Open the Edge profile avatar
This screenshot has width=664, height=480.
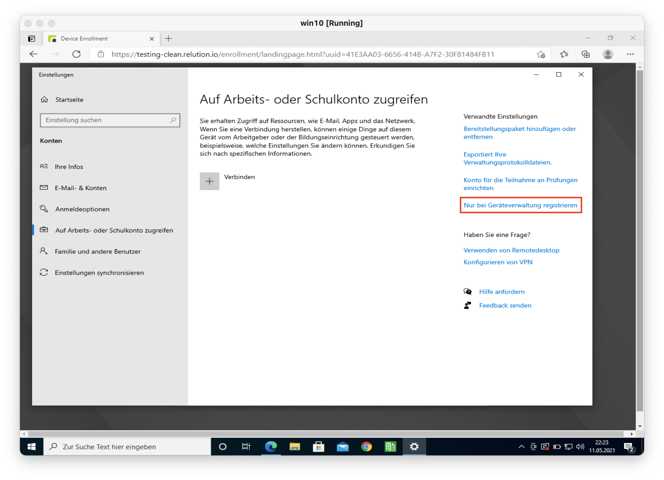tap(608, 54)
